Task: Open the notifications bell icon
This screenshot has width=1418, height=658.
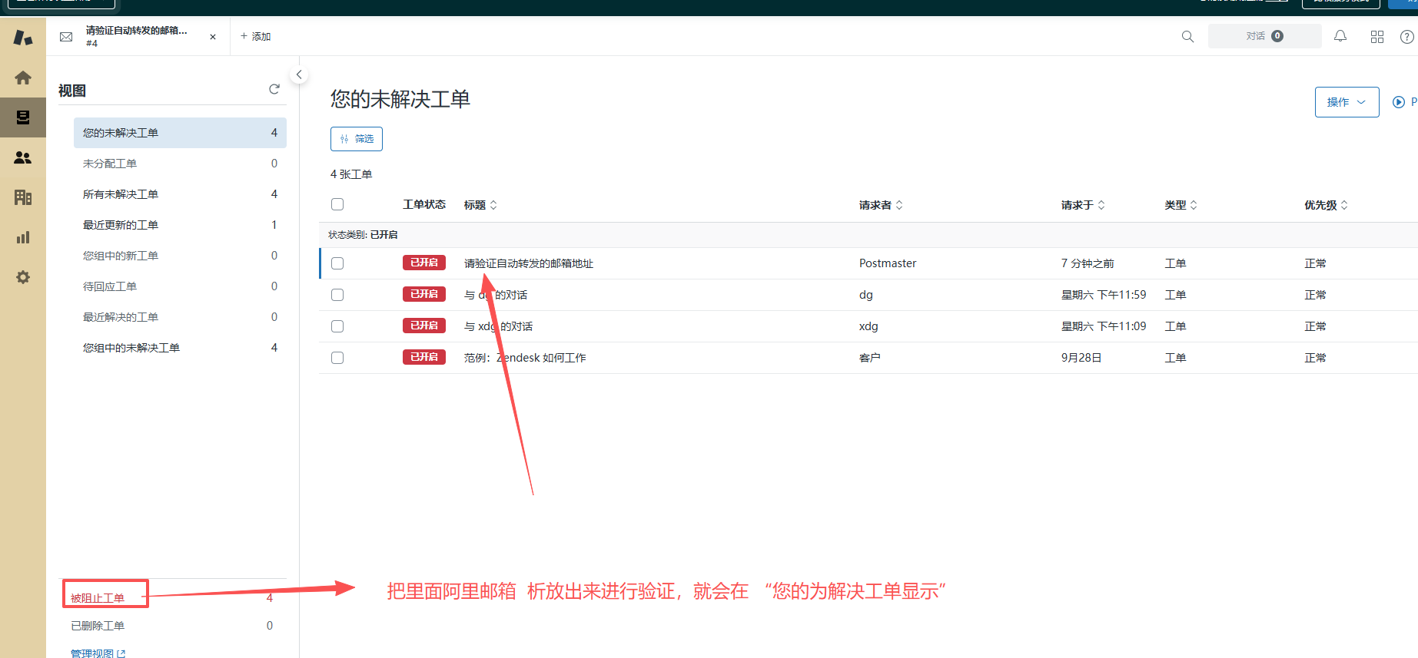Action: (1340, 36)
